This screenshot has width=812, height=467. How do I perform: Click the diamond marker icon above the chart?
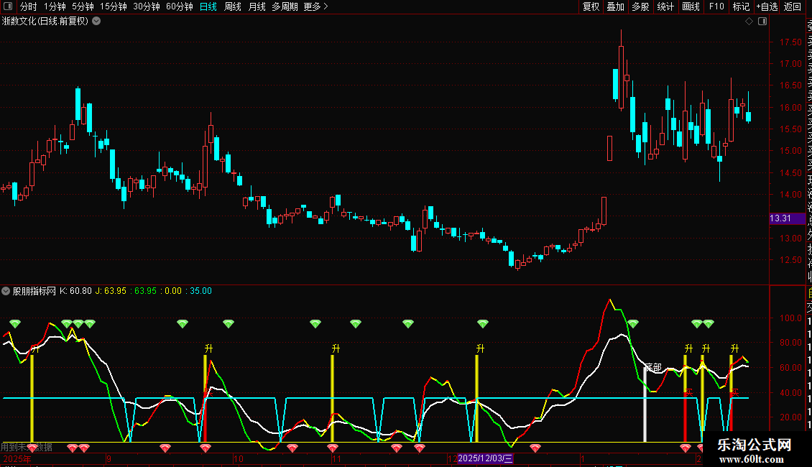tap(749, 22)
